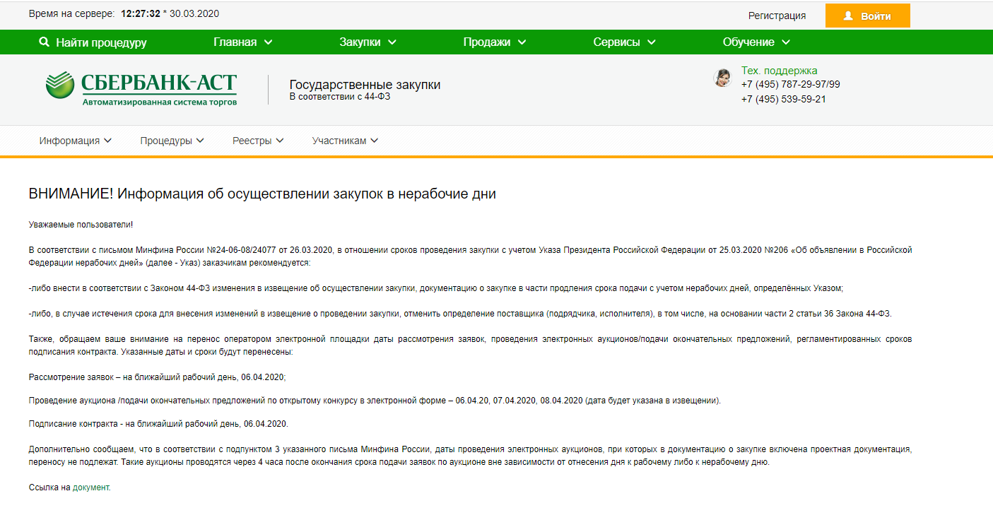
Task: Expand the Продажи chevron arrow
Action: (x=522, y=42)
